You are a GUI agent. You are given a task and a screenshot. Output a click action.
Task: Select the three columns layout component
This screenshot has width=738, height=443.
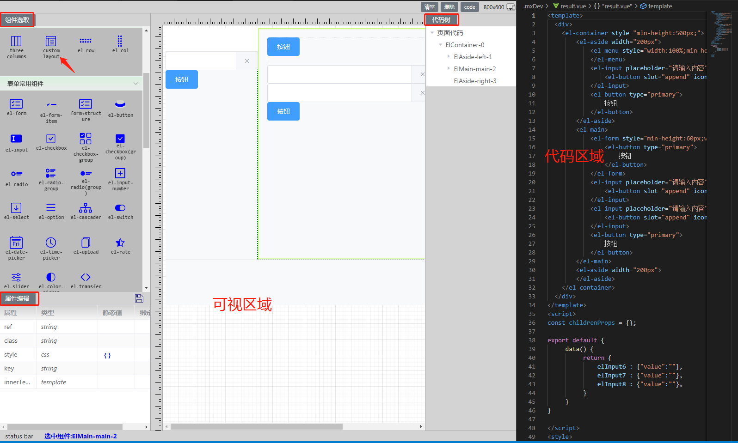click(x=16, y=47)
